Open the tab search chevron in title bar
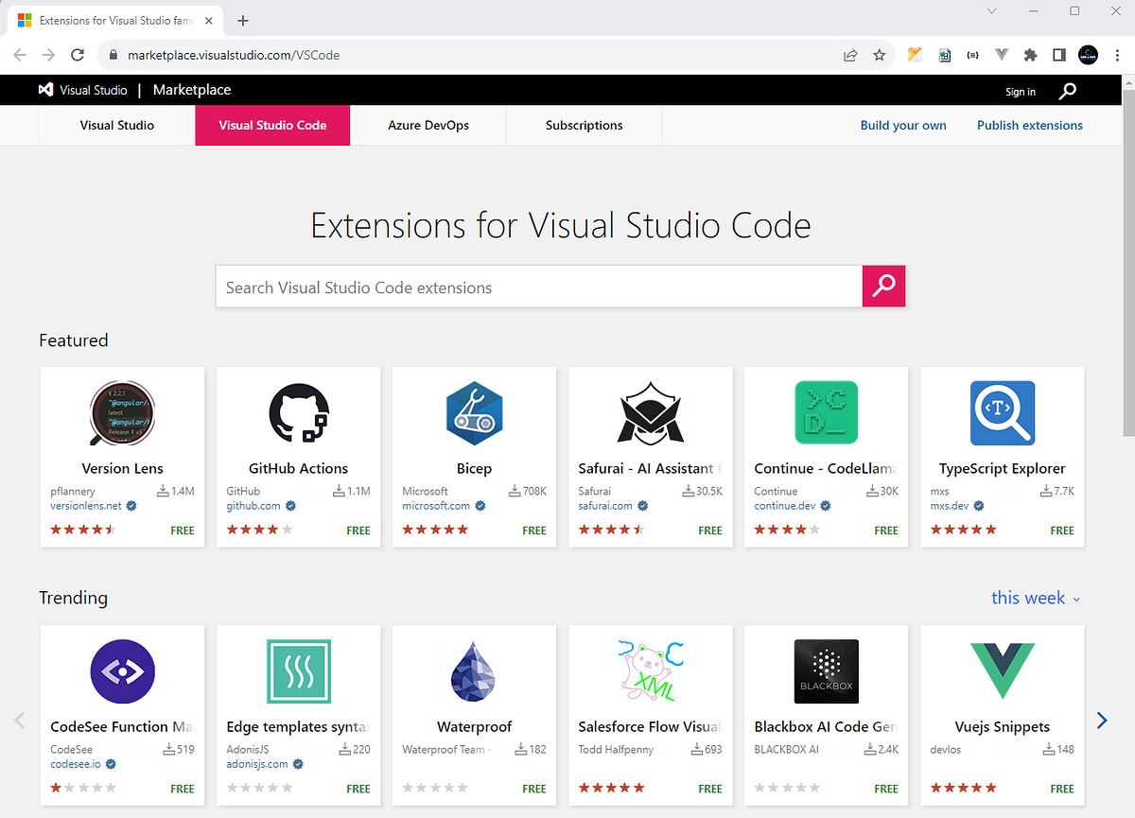This screenshot has height=818, width=1135. [x=991, y=10]
